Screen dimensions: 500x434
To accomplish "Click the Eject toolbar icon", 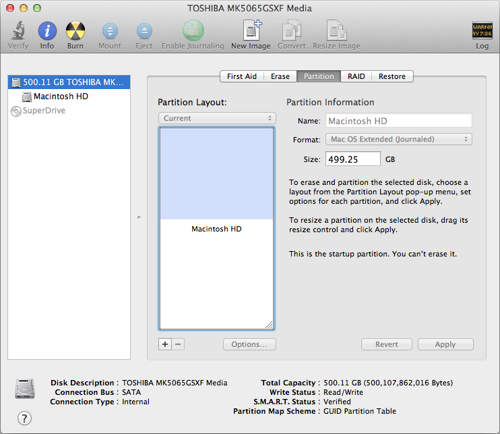I will coord(144,31).
